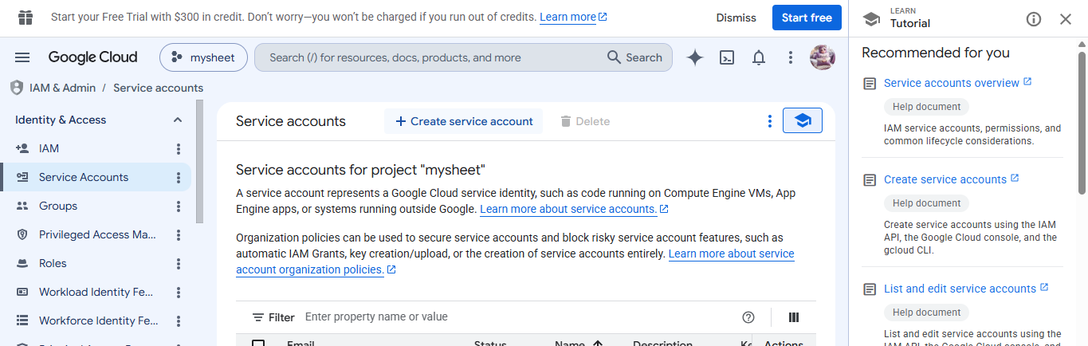Open the three-dot menu next to Roles

[179, 263]
